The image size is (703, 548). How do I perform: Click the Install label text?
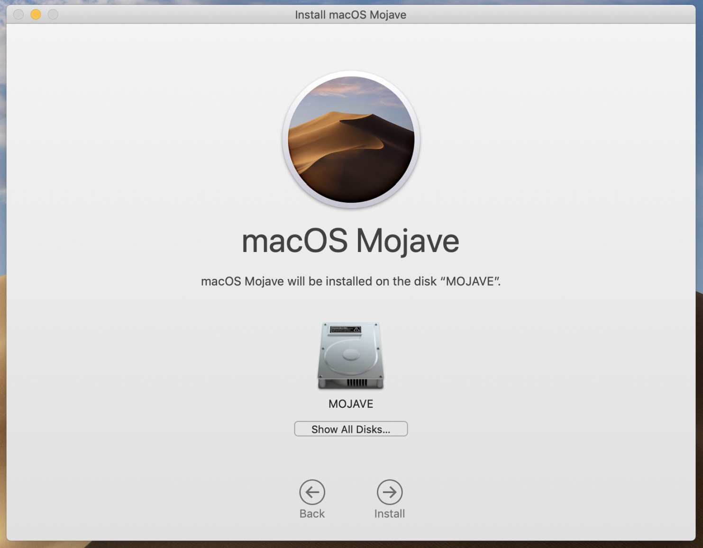390,514
